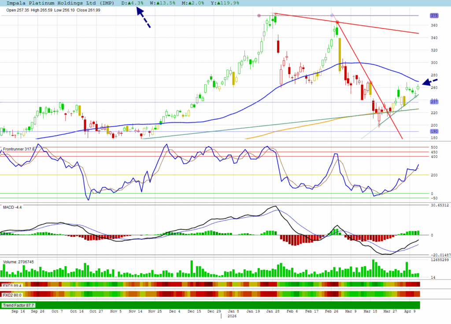
Task: Click the 2026 year marker on the time axis
Action: point(231,316)
